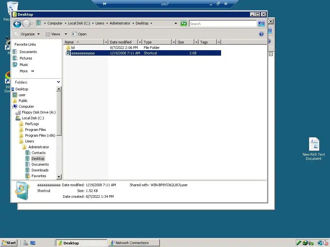
Task: Open Help with the blue question icon
Action: tap(261, 34)
